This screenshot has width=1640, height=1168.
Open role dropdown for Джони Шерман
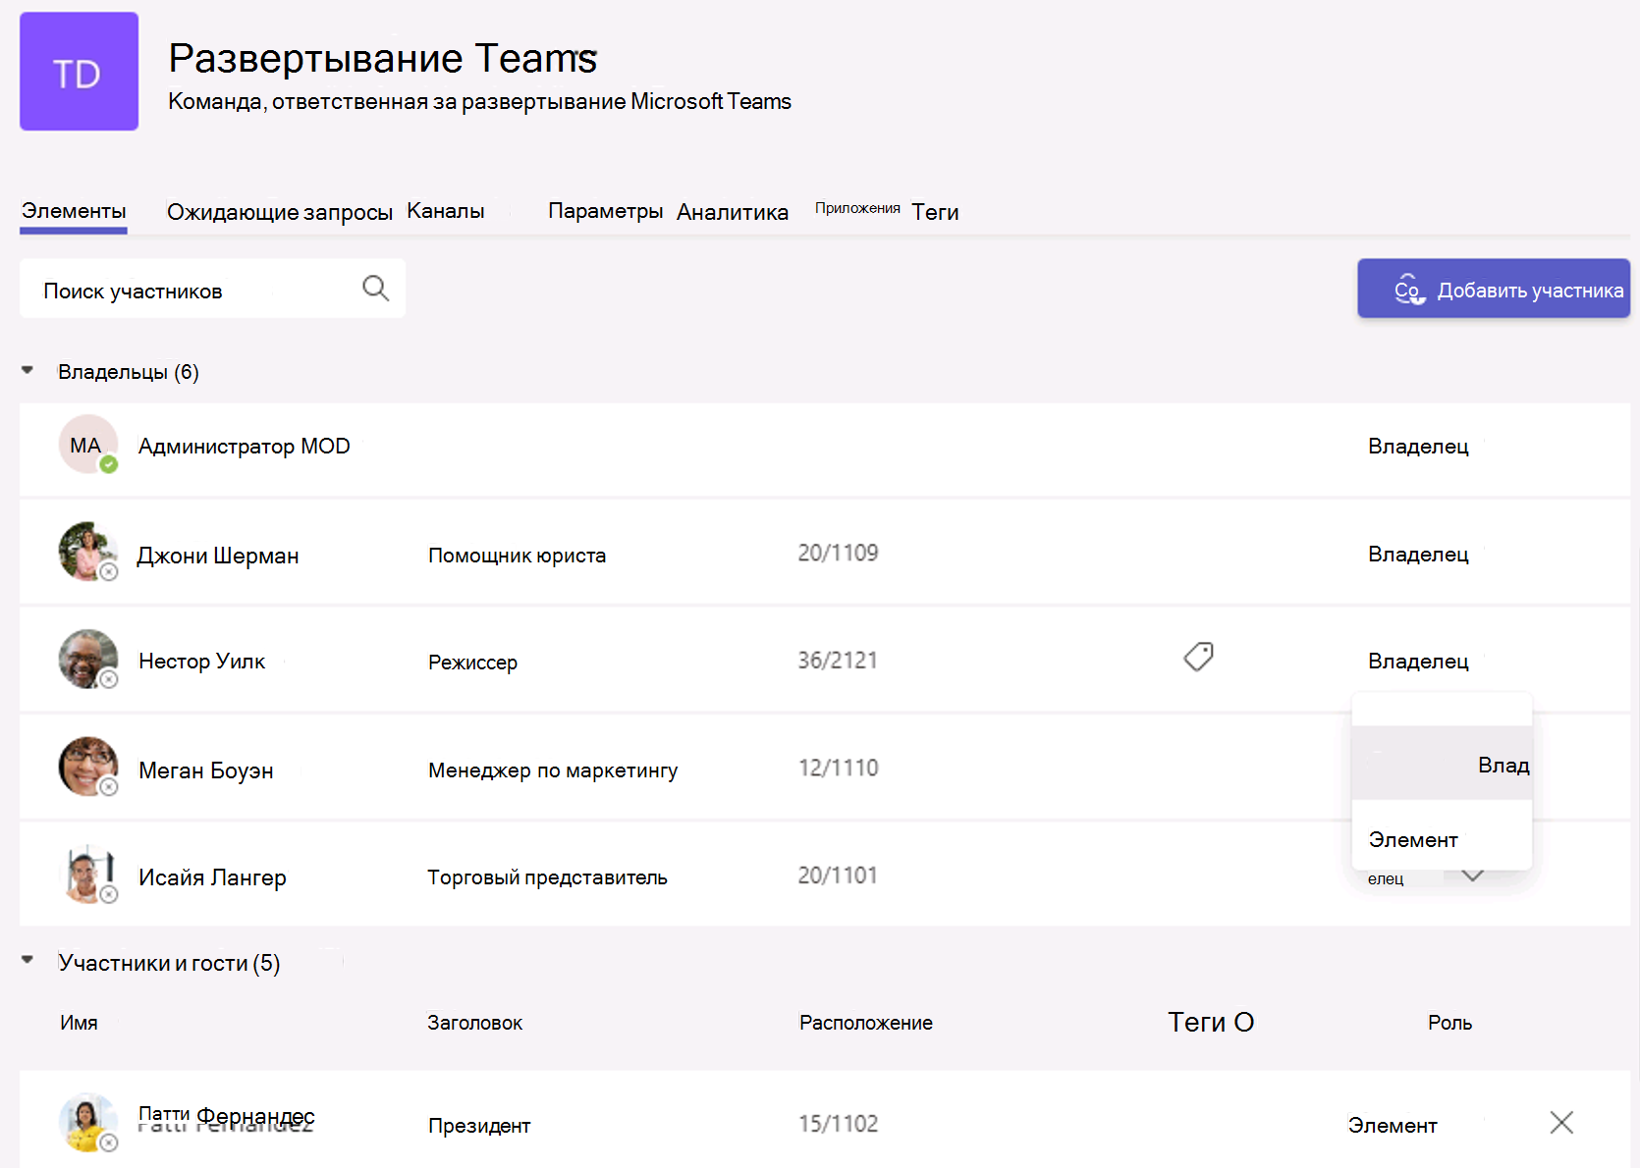(1418, 555)
